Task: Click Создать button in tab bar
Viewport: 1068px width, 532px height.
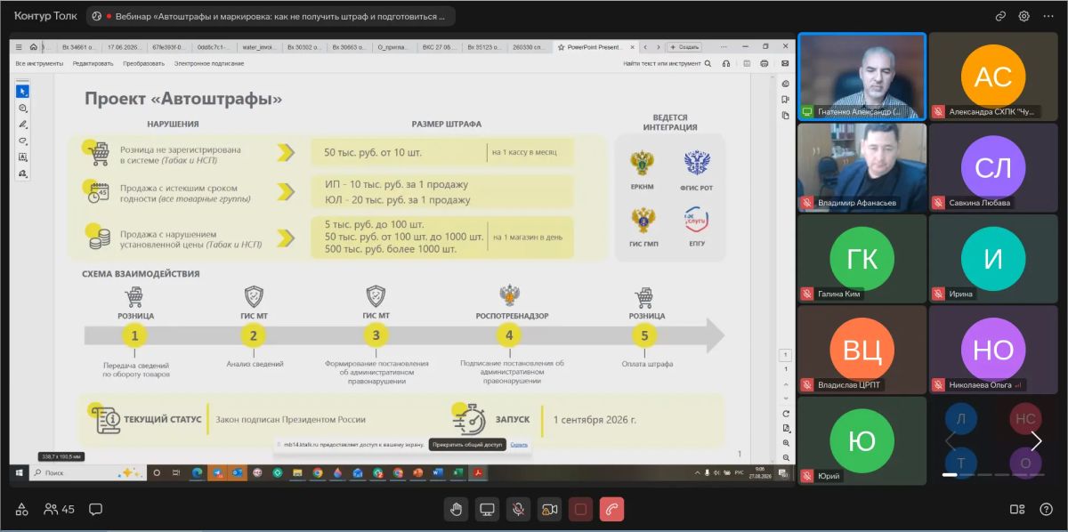Action: tap(684, 47)
